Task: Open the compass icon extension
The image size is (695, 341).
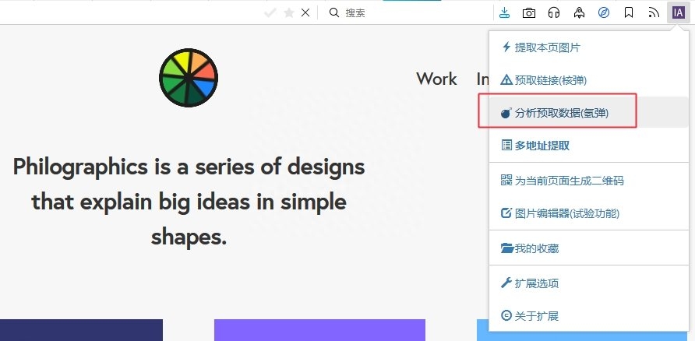Action: tap(604, 12)
